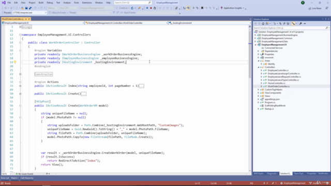The image size is (331, 186).
Task: Pin the WorkOrderController.cs tab
Action: tap(26, 19)
